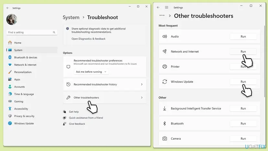The height and width of the screenshot is (151, 268).
Task: Click back arrow in the right Settings window
Action: pos(158,7)
